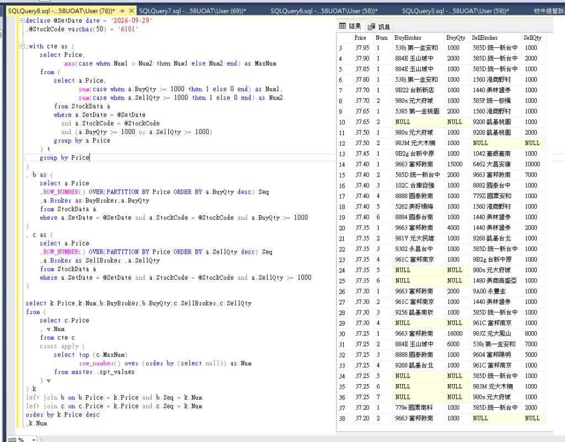
Task: Place cursor after 'group by Price' line
Action: pyautogui.click(x=90, y=157)
